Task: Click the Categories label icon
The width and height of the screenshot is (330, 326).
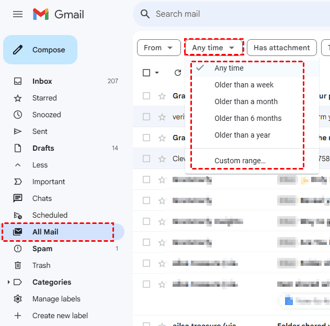Action: point(18,282)
